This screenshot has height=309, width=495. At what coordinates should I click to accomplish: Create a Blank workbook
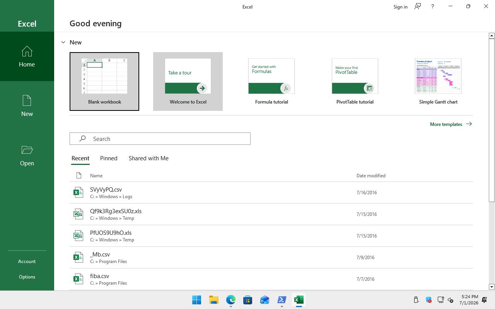(x=104, y=81)
